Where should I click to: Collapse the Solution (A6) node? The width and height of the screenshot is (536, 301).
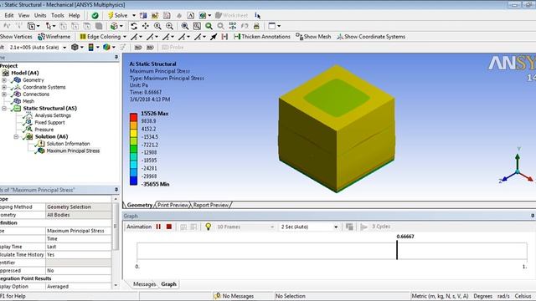point(16,137)
